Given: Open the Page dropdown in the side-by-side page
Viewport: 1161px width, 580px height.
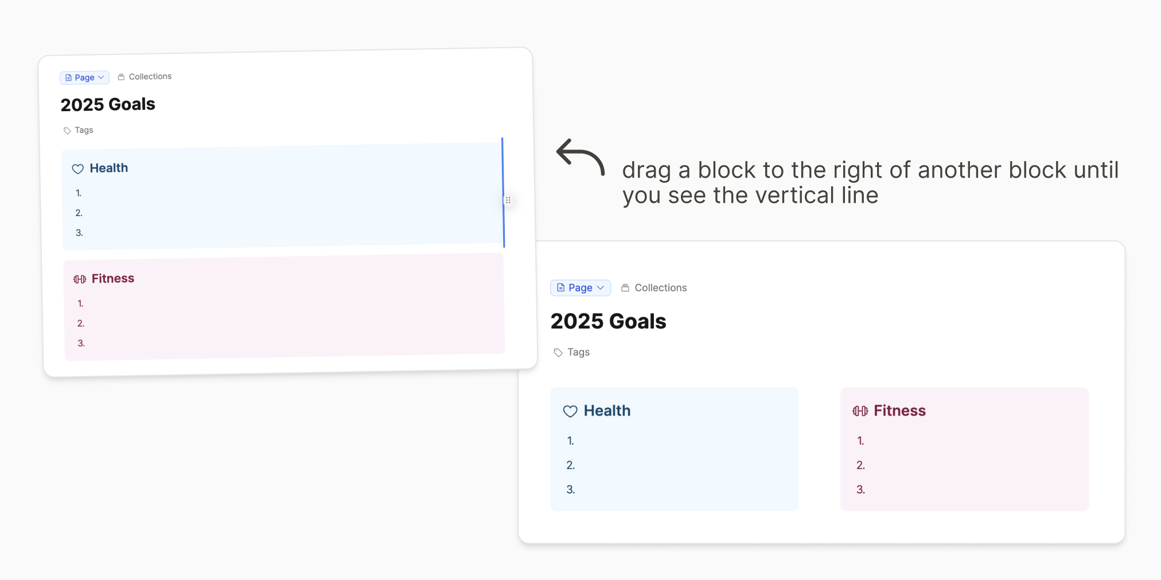Looking at the screenshot, I should click(x=580, y=288).
